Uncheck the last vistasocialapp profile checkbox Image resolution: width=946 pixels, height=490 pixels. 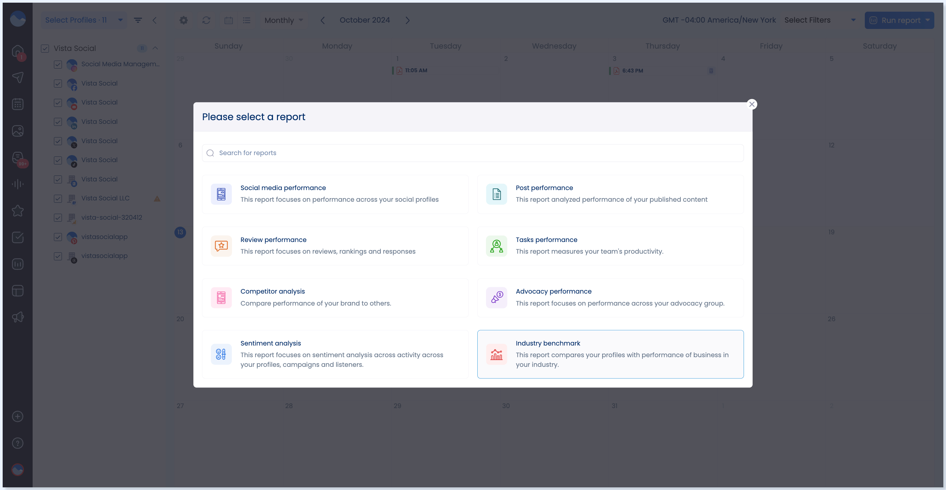[58, 256]
